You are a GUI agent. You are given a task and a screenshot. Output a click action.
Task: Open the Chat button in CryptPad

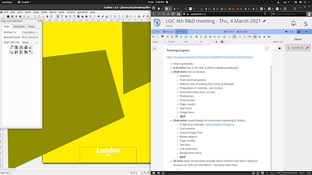pos(289,32)
